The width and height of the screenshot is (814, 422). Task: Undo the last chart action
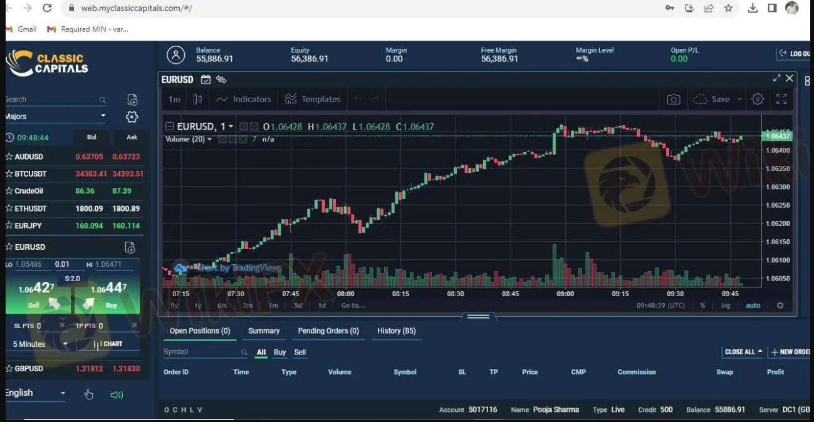(358, 99)
